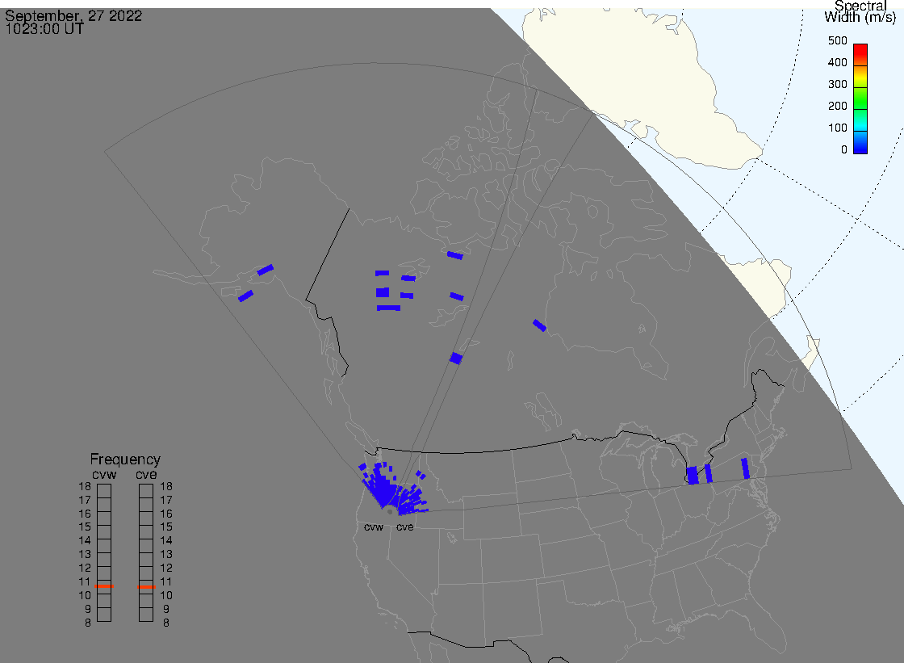Screen dimensions: 904x663
Task: Click the 'cvw' frequency column header
Action: (x=104, y=474)
